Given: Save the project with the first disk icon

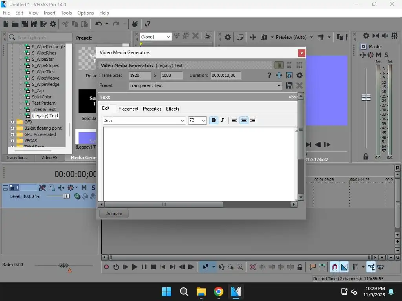Looking at the screenshot, I should tap(25, 24).
